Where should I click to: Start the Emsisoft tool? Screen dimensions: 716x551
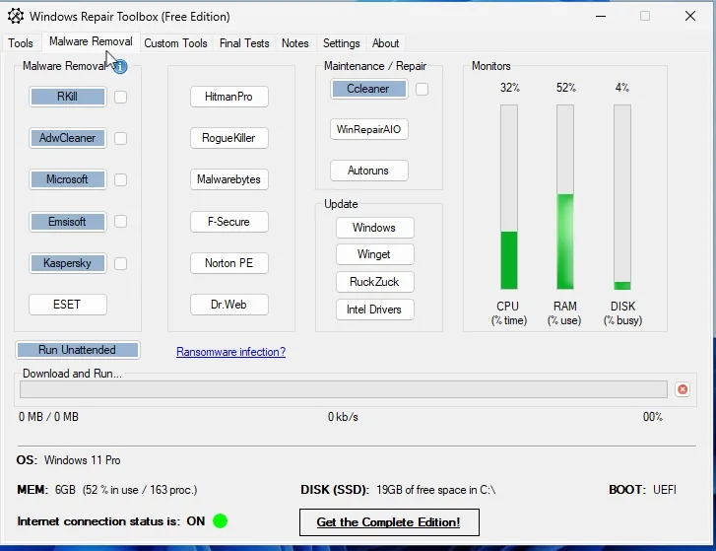[x=68, y=222]
